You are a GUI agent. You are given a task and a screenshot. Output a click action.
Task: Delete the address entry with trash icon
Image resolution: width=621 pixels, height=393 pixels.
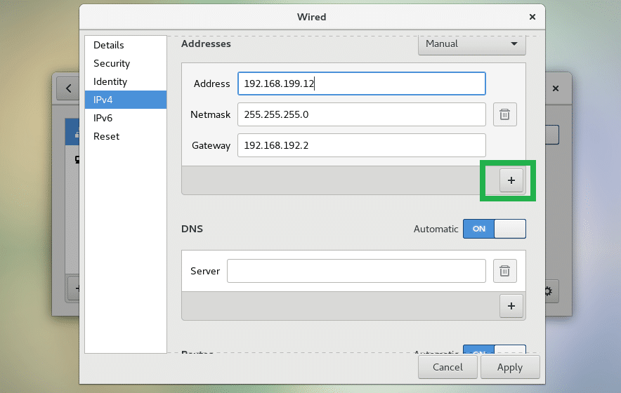pos(504,114)
